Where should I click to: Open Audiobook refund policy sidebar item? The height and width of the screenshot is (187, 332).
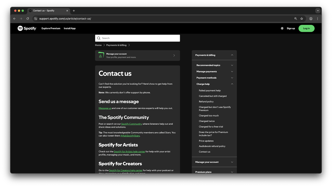[x=212, y=146]
